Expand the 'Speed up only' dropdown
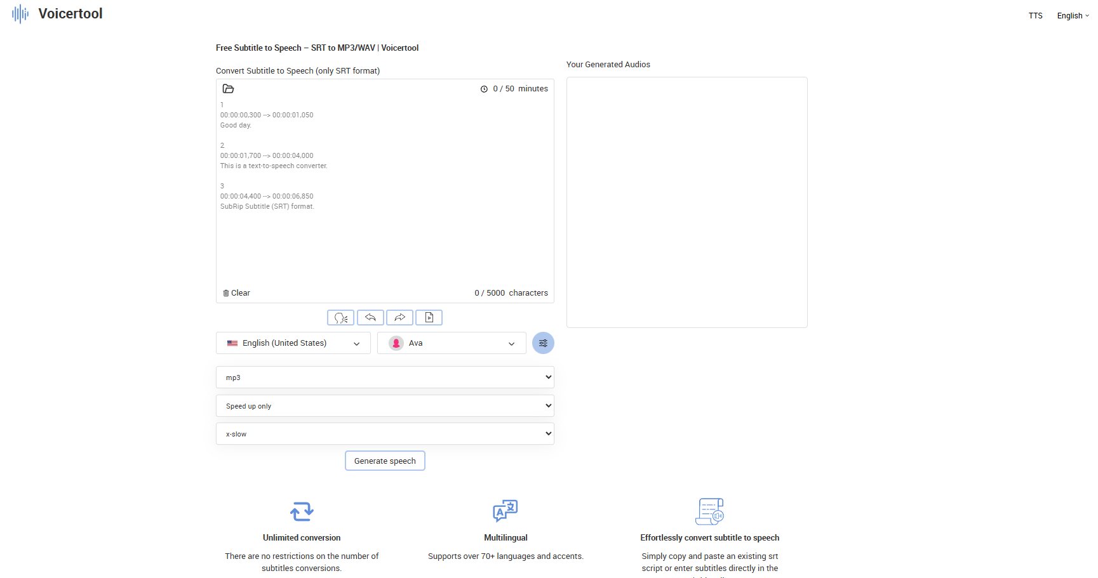1098x578 pixels. [385, 406]
